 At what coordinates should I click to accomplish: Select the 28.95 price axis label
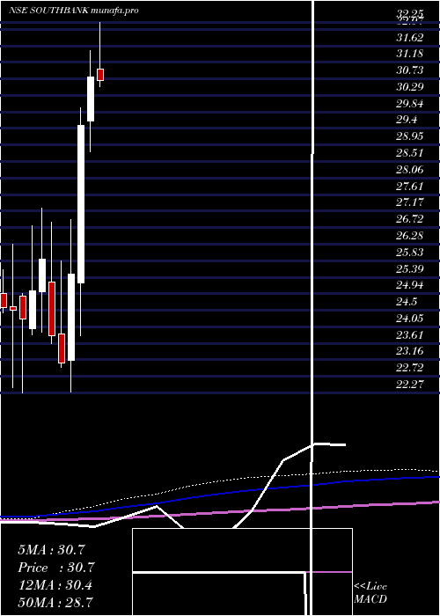pyautogui.click(x=410, y=136)
